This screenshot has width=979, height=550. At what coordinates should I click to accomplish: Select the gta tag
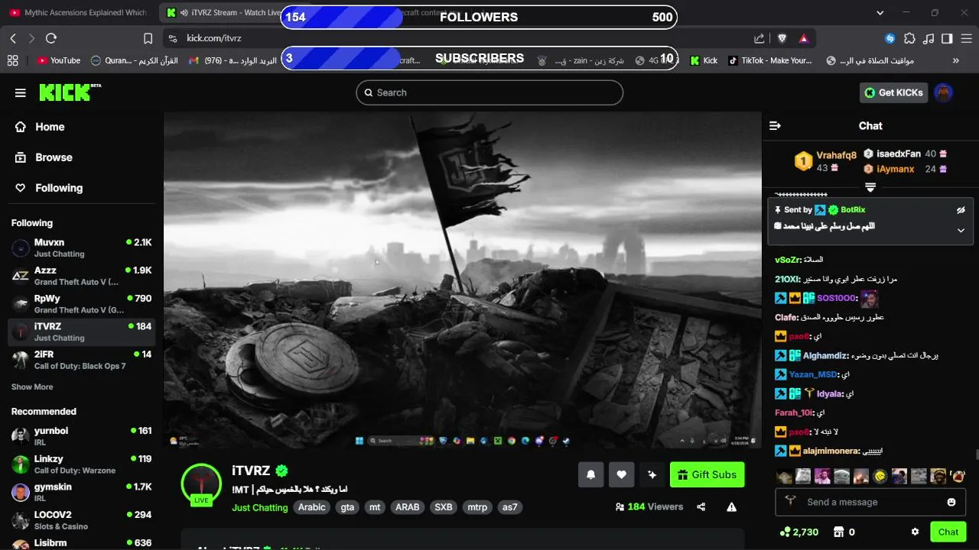click(x=347, y=507)
